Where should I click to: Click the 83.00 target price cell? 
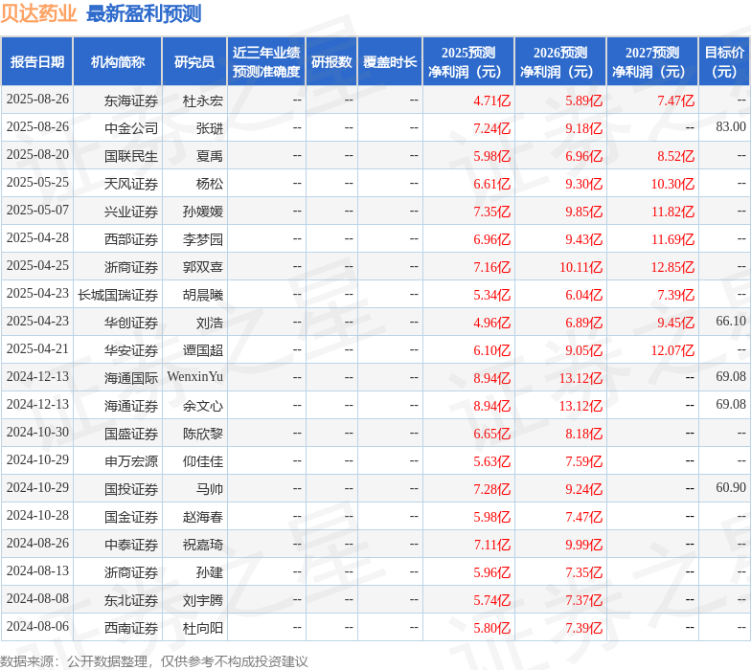pyautogui.click(x=730, y=128)
